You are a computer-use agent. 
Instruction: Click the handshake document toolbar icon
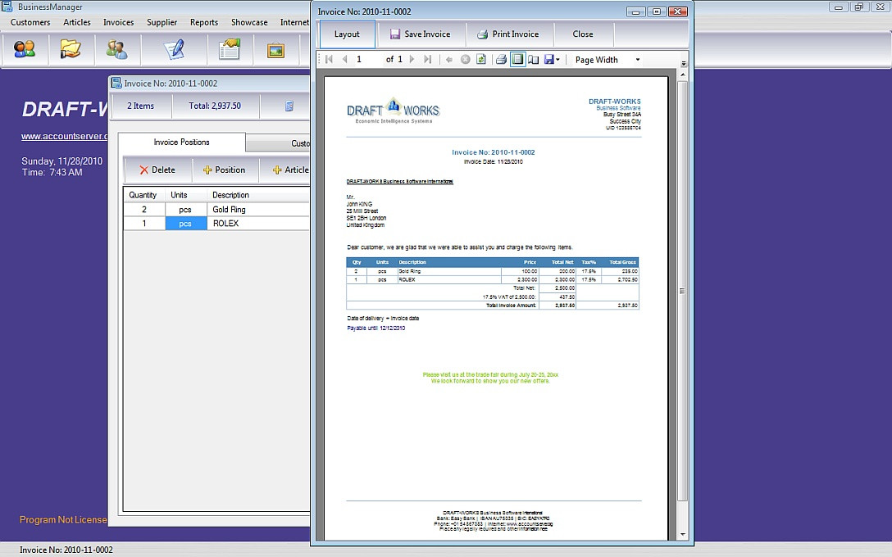pyautogui.click(x=230, y=49)
